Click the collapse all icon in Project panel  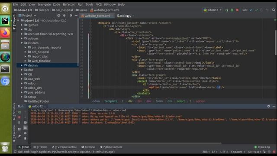point(64,16)
